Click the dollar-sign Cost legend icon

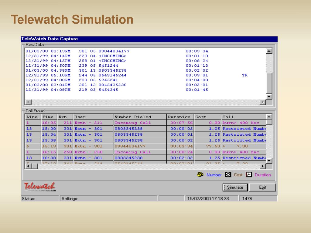tap(228, 175)
